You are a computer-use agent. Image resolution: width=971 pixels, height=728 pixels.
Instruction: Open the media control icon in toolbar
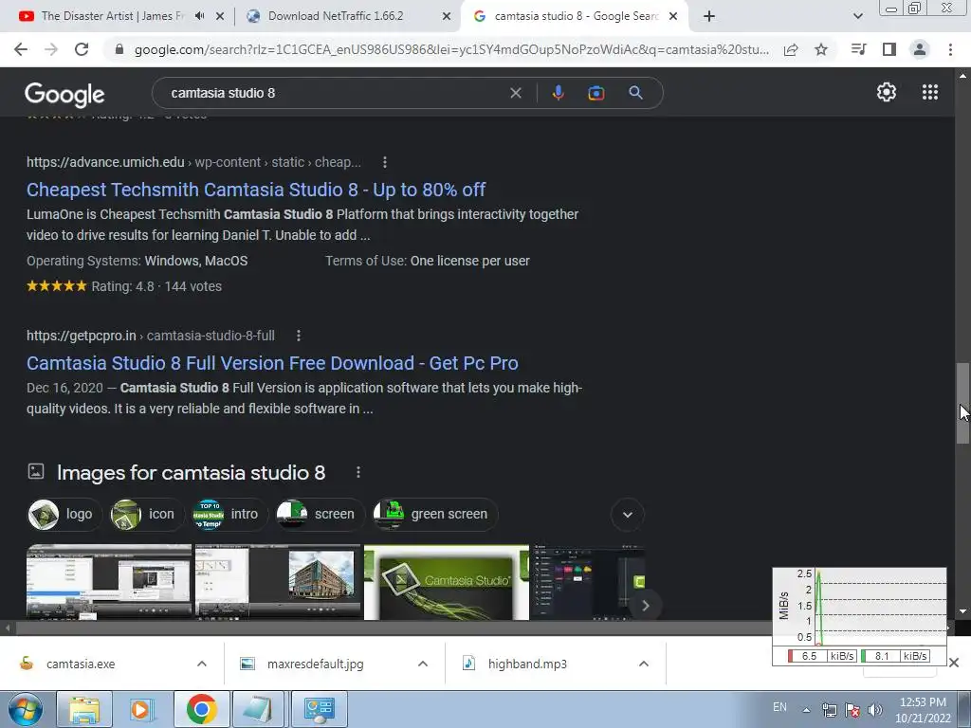pyautogui.click(x=858, y=49)
